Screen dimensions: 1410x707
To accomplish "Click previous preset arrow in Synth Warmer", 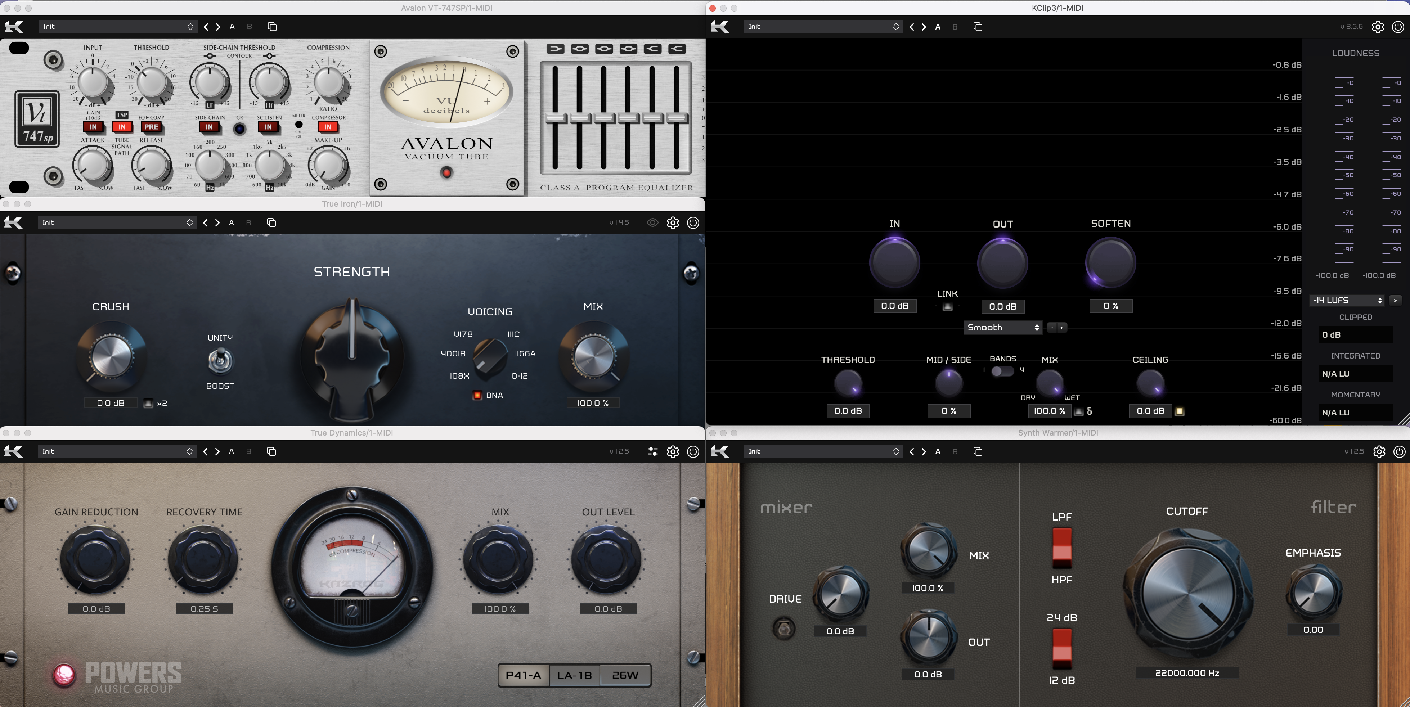I will 912,451.
